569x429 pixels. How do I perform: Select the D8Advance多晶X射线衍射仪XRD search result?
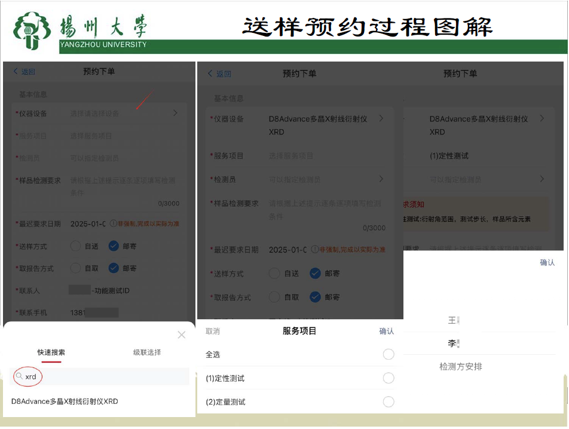coord(65,402)
